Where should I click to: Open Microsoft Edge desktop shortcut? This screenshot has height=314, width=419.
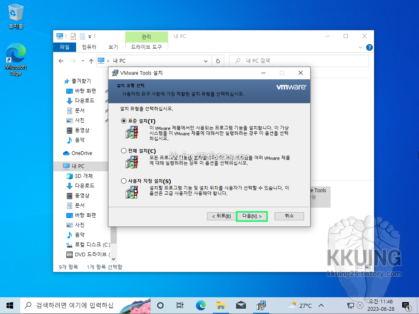click(x=16, y=59)
